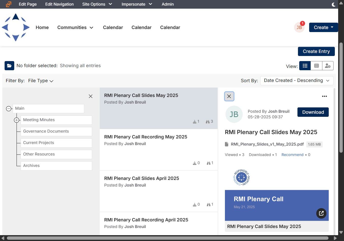The width and height of the screenshot is (344, 241).
Task: Click the horizontal page scrollbar
Action: 168,238
